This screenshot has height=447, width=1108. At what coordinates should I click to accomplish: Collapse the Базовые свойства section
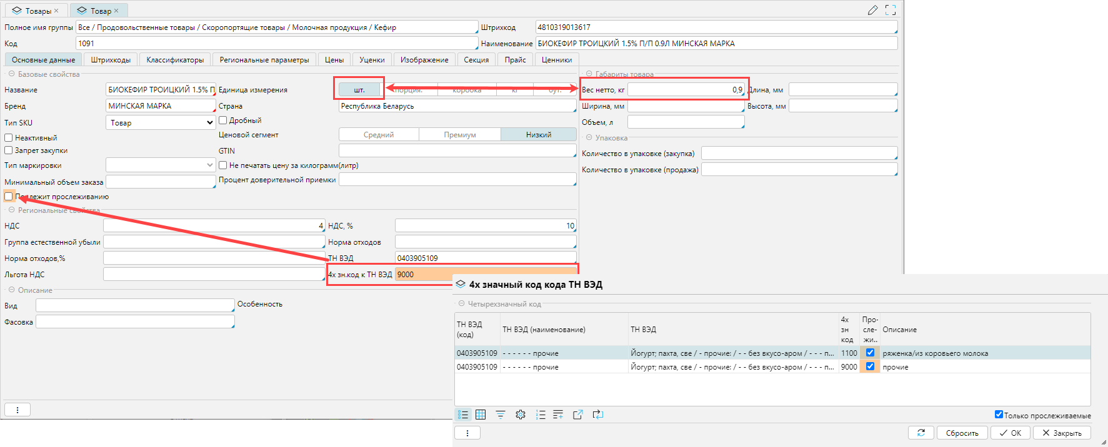(11, 74)
